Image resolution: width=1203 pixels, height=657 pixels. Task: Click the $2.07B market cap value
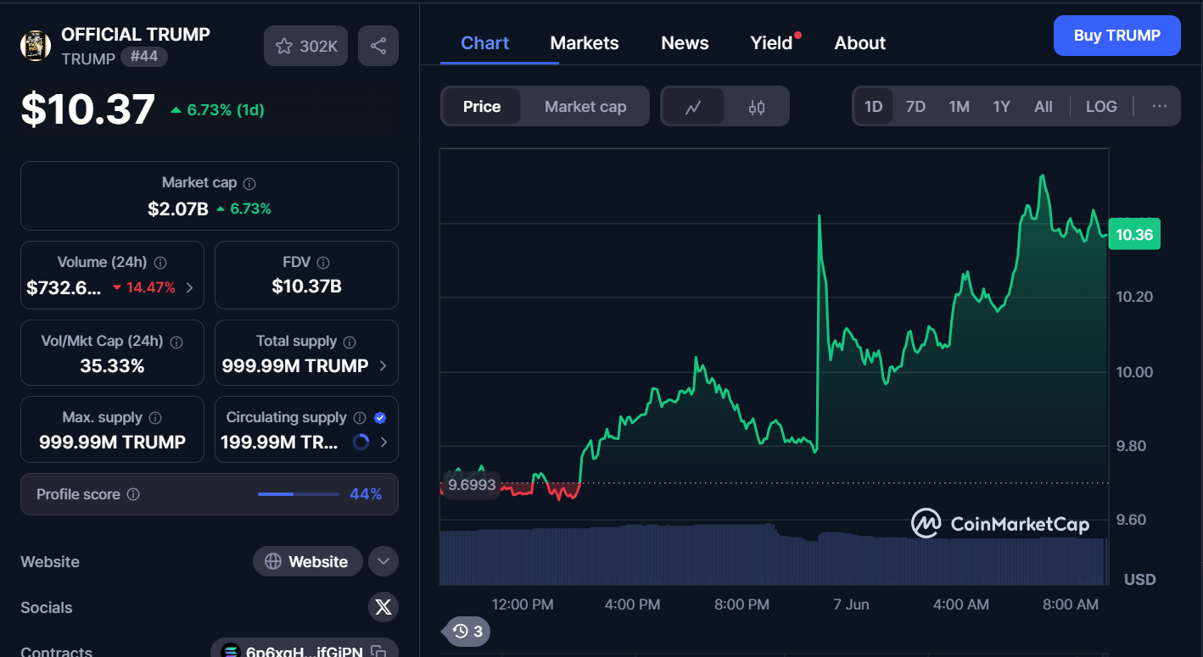coord(178,209)
